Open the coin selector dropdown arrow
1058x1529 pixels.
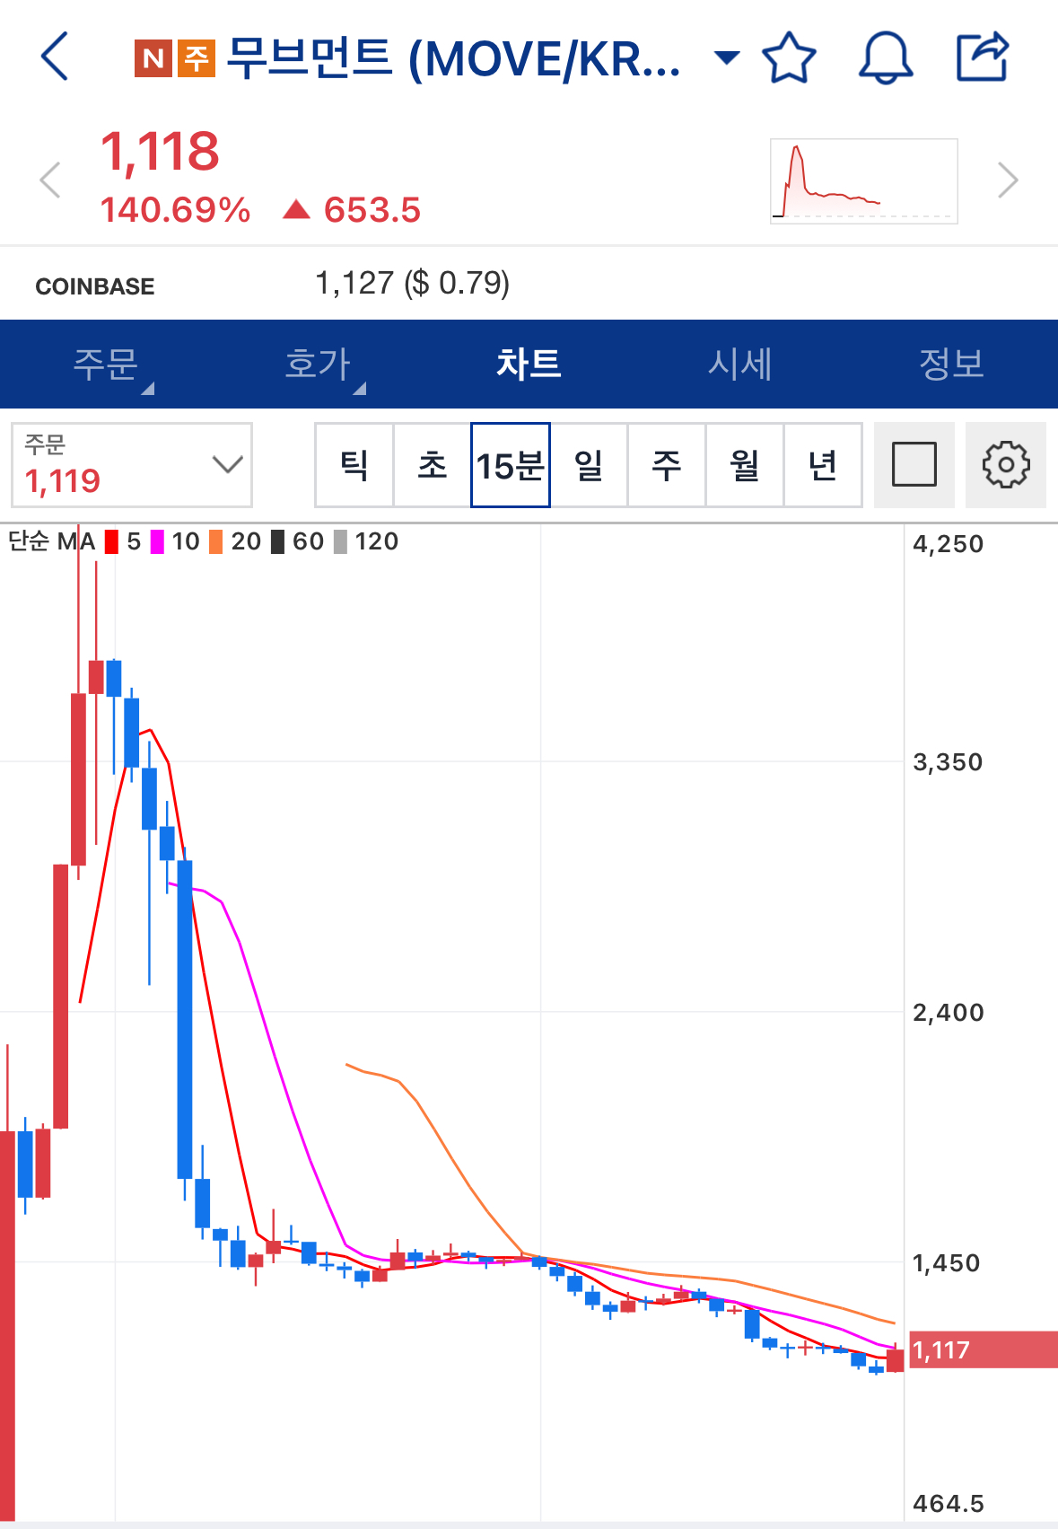tap(726, 58)
